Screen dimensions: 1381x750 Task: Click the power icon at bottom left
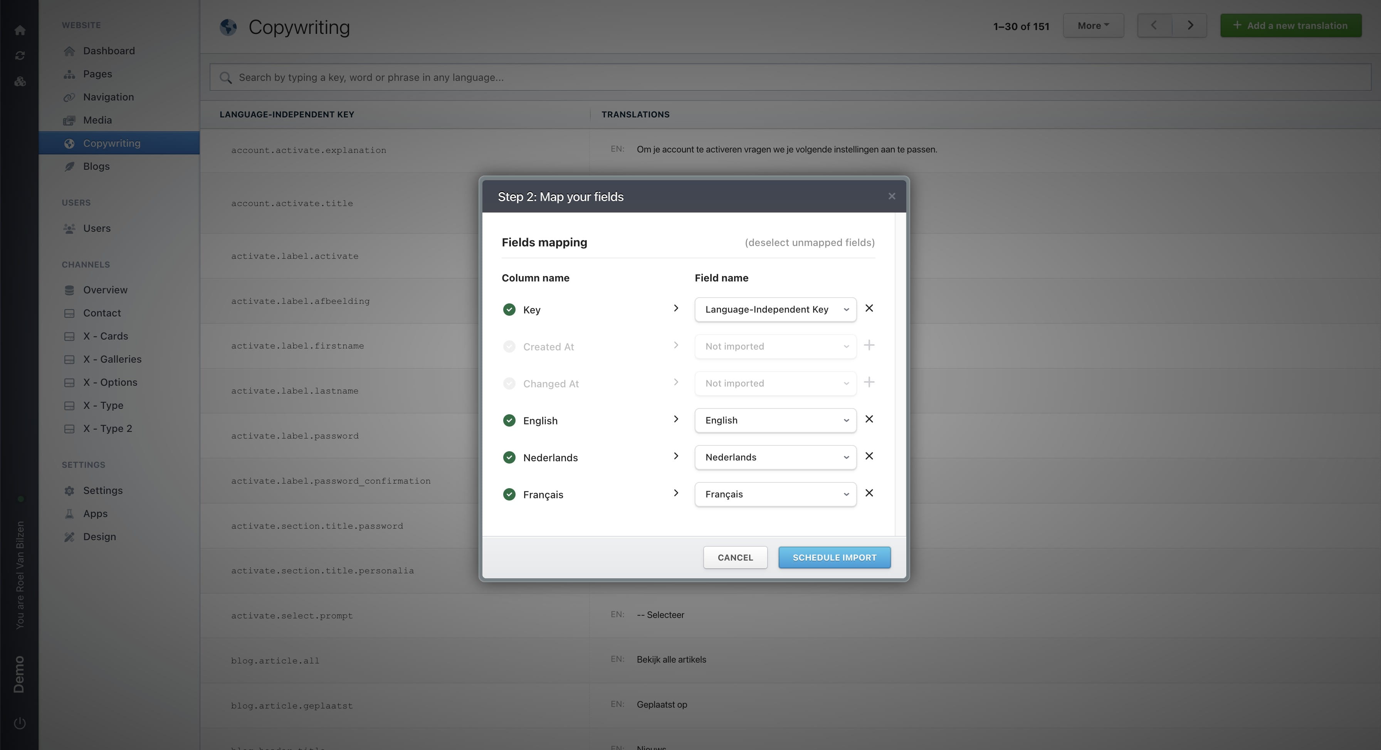(20, 723)
